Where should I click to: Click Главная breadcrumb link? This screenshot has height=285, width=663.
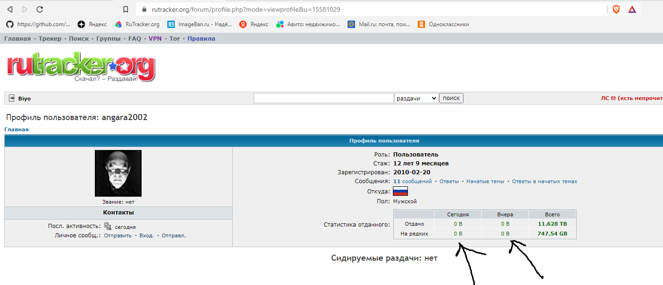click(x=16, y=129)
